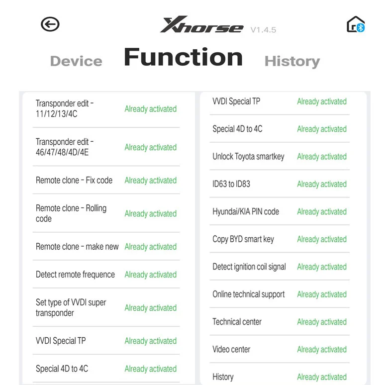Open ID63 to ID83 function
This screenshot has width=387, height=385.
click(280, 184)
